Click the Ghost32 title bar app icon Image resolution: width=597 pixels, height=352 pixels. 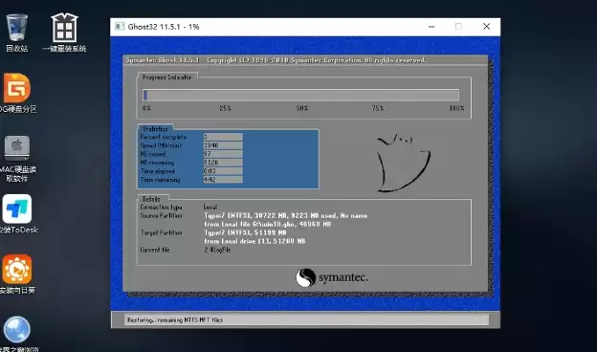120,27
